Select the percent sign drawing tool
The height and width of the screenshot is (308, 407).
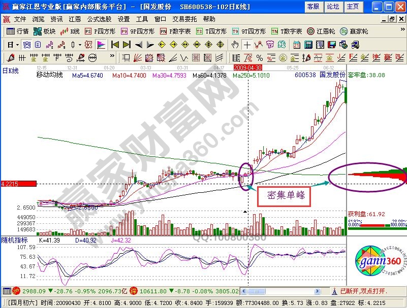click(x=259, y=57)
